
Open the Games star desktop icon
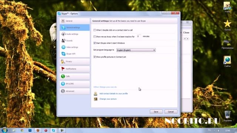pos(227,25)
